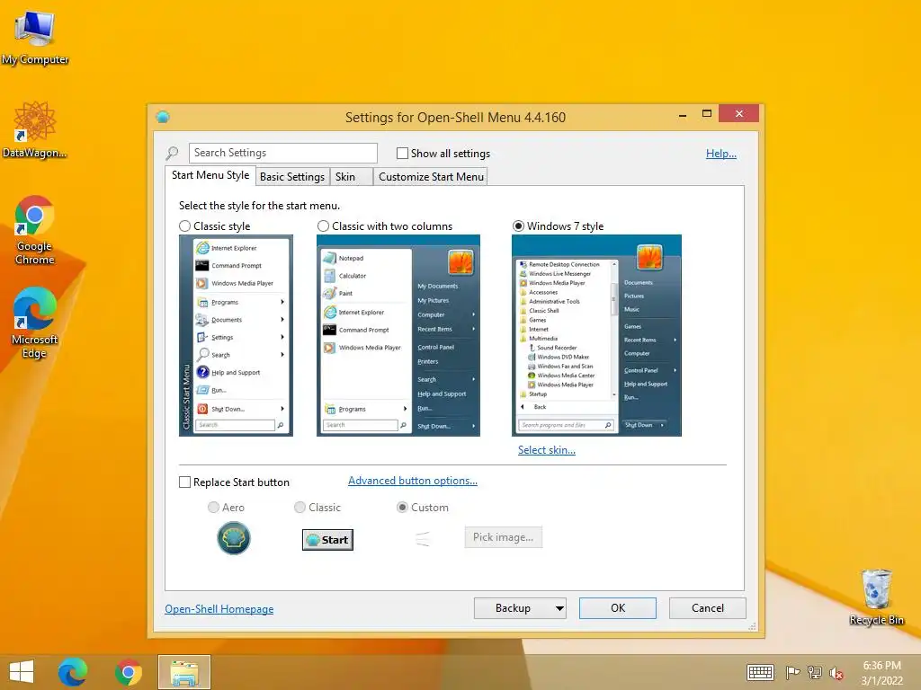Open File Explorer from the taskbar

[x=183, y=672]
